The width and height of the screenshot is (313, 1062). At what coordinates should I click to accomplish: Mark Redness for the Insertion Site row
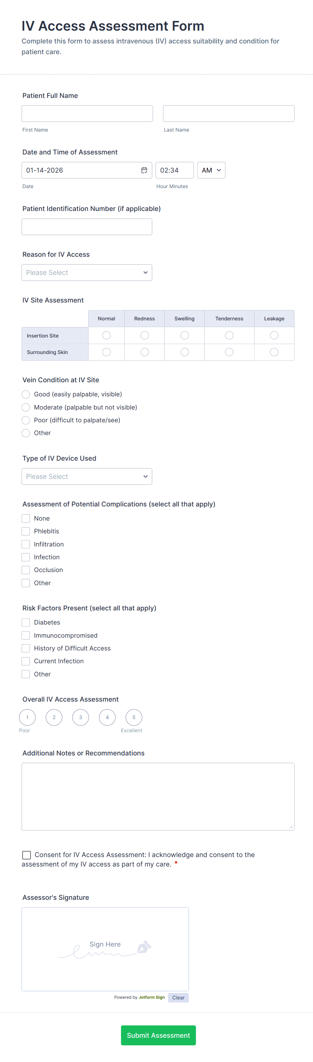[144, 335]
